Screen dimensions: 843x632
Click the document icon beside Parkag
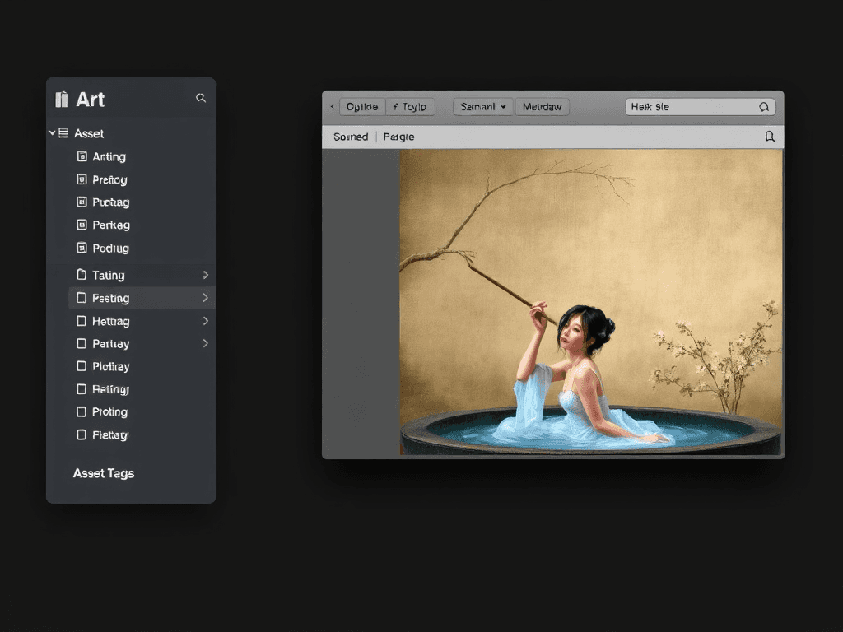(x=82, y=225)
